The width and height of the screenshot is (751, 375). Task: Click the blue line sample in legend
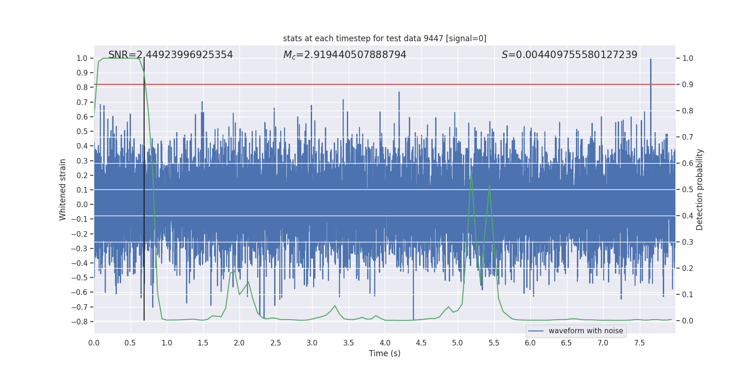click(x=536, y=331)
